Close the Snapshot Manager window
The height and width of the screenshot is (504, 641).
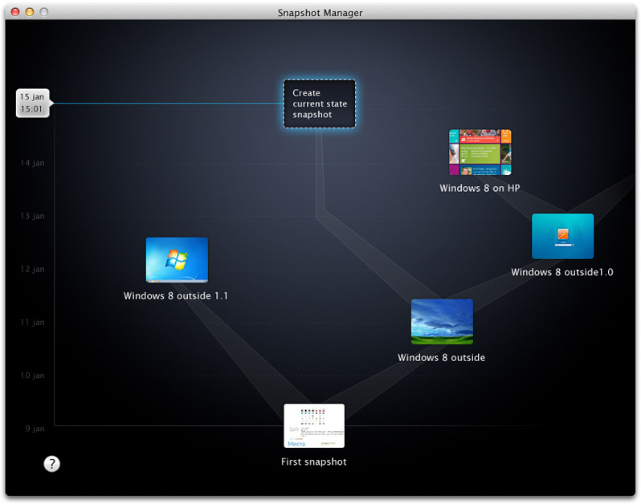(x=14, y=12)
